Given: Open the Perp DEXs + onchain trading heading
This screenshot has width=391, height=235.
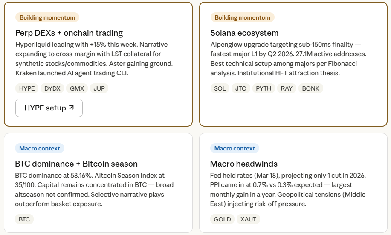Looking at the screenshot, I should [69, 33].
